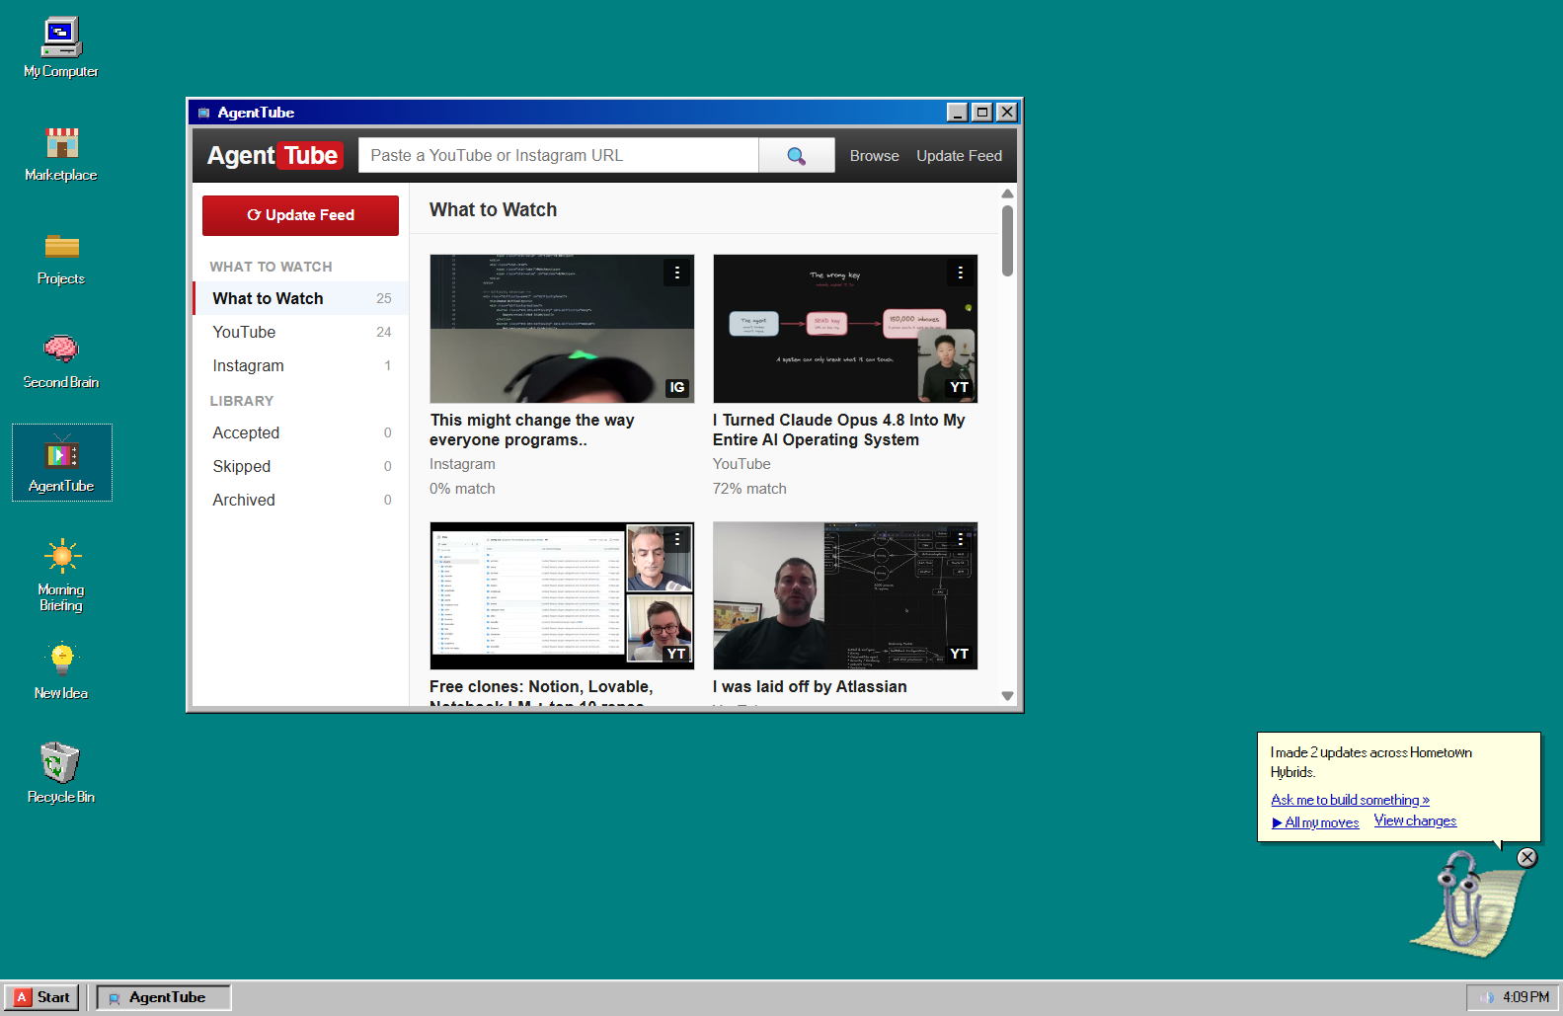Viewport: 1563px width, 1016px height.
Task: Click the YT badge on Atlassian thumbnail
Action: point(959,654)
